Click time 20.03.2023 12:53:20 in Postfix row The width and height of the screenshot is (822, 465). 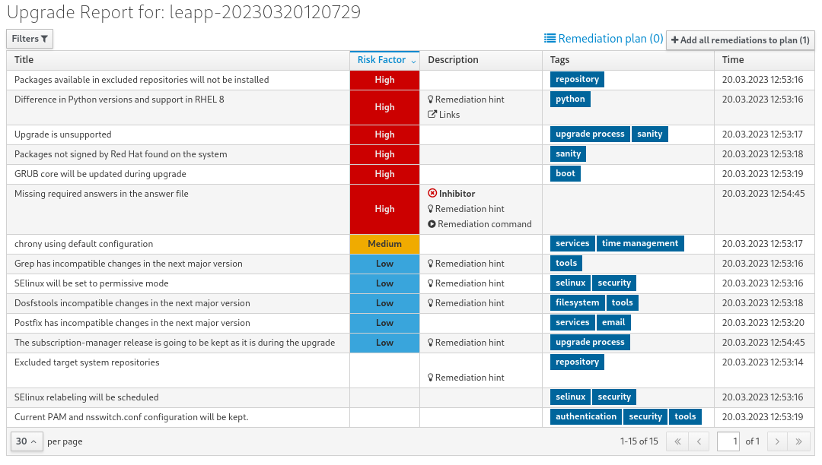click(763, 323)
